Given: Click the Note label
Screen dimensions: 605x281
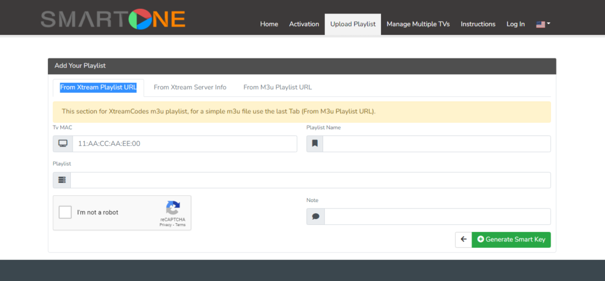Looking at the screenshot, I should point(312,200).
